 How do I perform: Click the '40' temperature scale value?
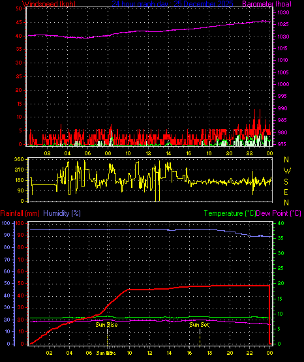(281, 223)
